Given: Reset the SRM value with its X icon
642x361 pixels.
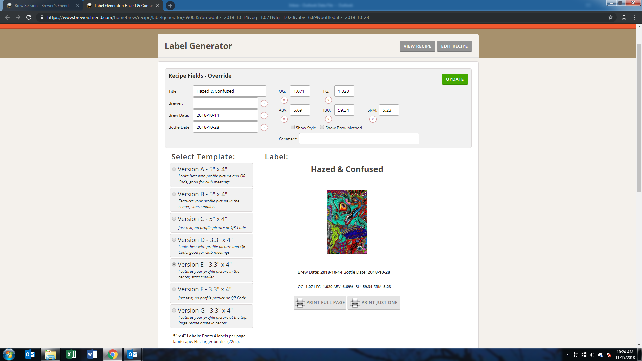Looking at the screenshot, I should click(373, 119).
